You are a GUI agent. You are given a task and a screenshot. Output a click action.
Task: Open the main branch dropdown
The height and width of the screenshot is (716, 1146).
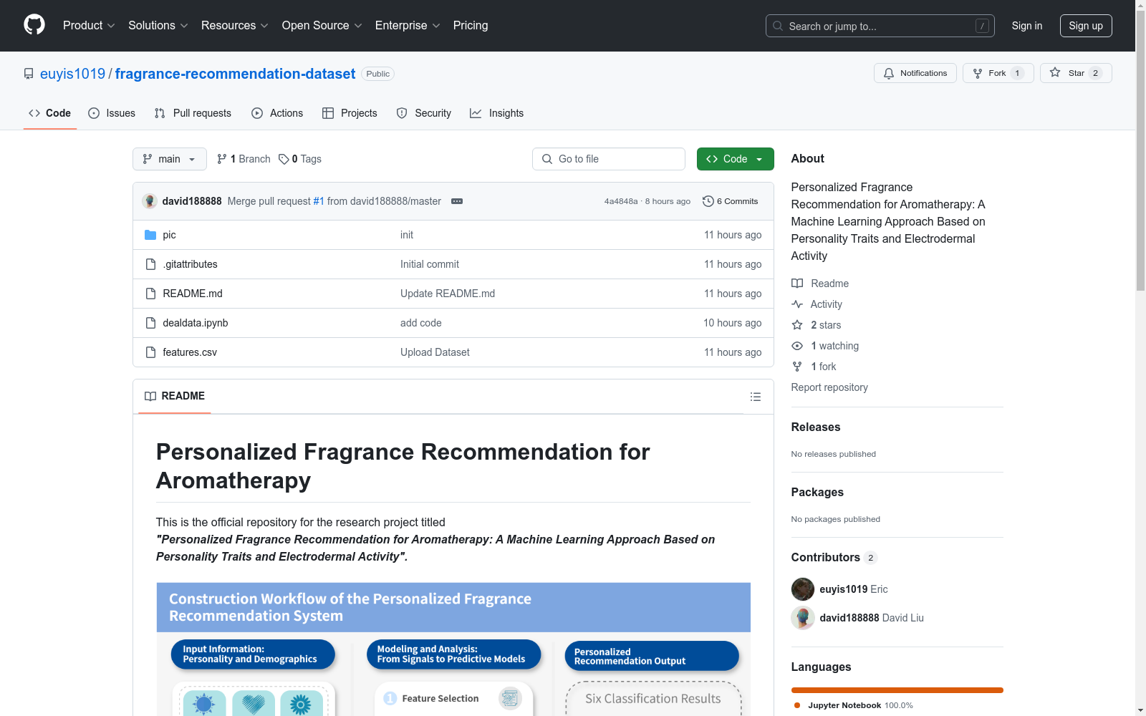tap(170, 159)
